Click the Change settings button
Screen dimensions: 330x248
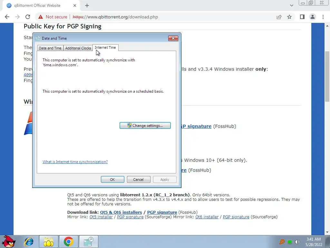(145, 126)
